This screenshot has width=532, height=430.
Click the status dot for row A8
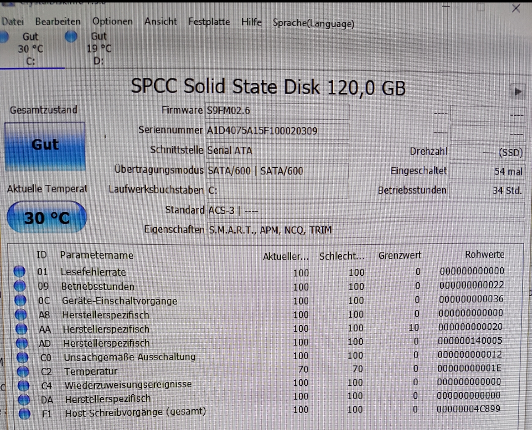[x=21, y=314]
